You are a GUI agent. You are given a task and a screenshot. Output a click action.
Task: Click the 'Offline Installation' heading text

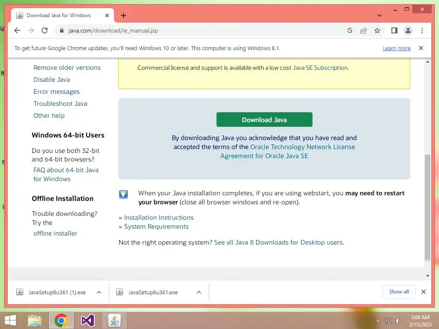(x=63, y=198)
